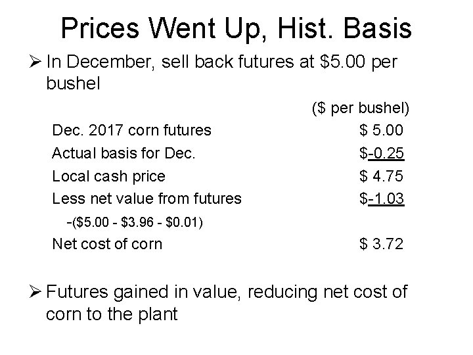Image resolution: width=473 pixels, height=355 pixels.
Task: Click the "Net cost of corn" label
Action: click(x=107, y=244)
